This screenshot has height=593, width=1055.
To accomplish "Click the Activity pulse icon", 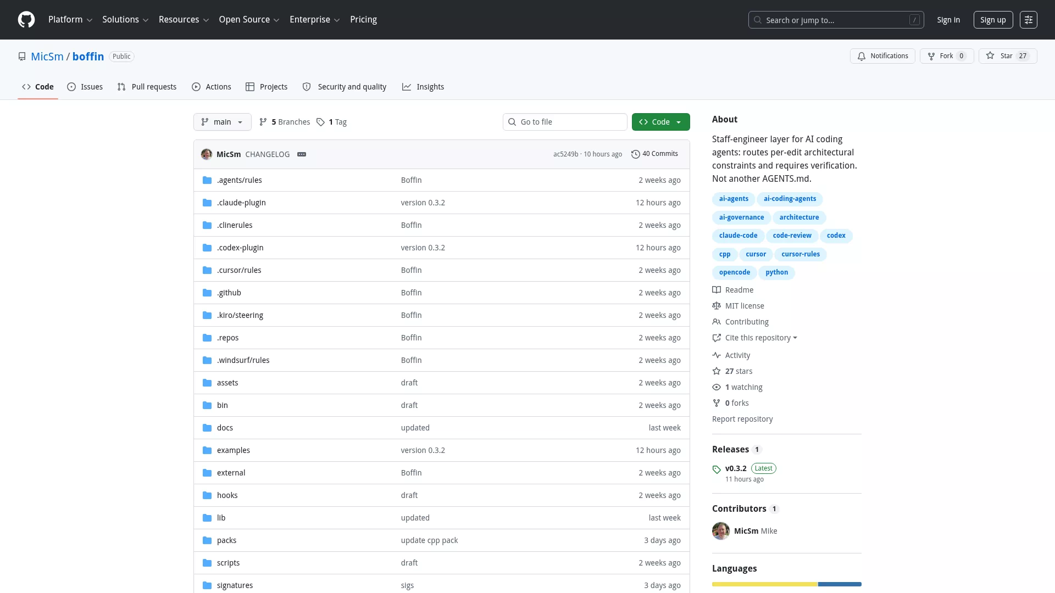I will tap(717, 355).
